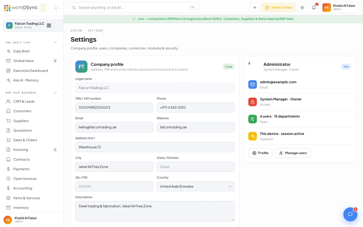Click the green Team users icon
The height and width of the screenshot is (227, 363).
(253, 119)
